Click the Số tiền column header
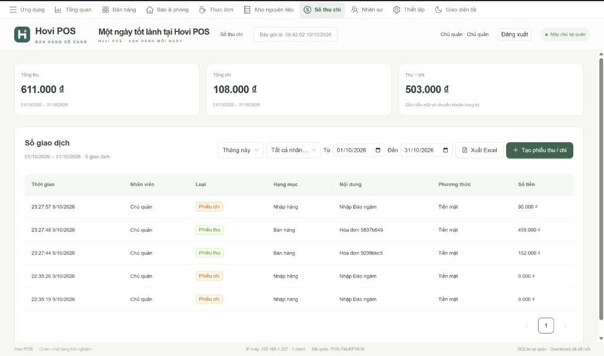 point(526,184)
